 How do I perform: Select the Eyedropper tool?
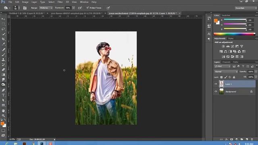point(3,44)
